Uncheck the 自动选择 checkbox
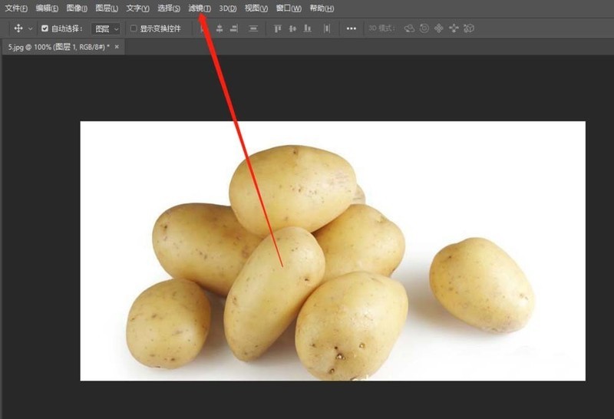This screenshot has width=614, height=419. pyautogui.click(x=45, y=28)
